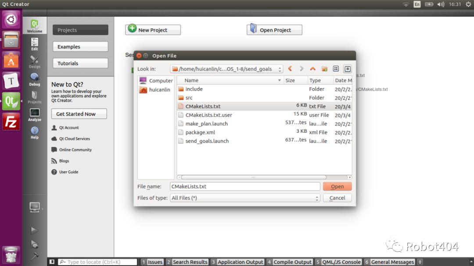This screenshot has height=266, width=474.
Task: Create a new folder in dialog toolbar
Action: (x=324, y=69)
